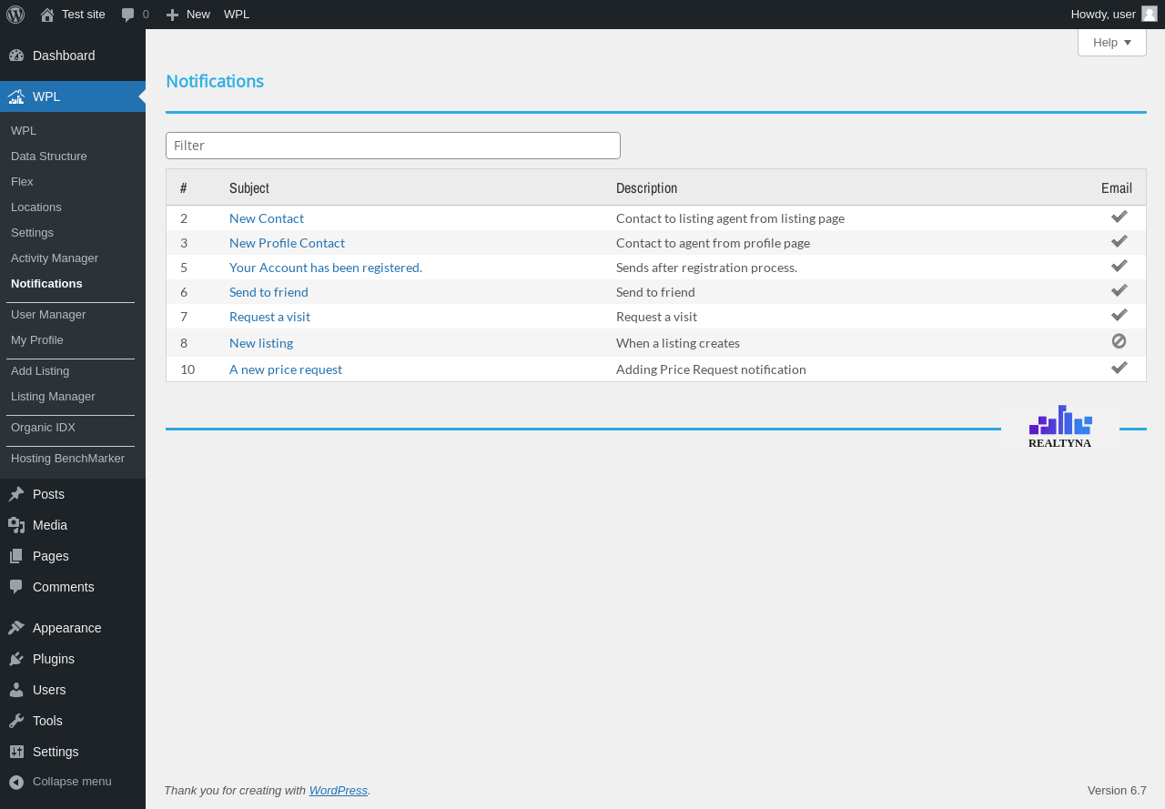Image resolution: width=1165 pixels, height=809 pixels.
Task: Follow the WordPress footer link
Action: click(x=338, y=791)
